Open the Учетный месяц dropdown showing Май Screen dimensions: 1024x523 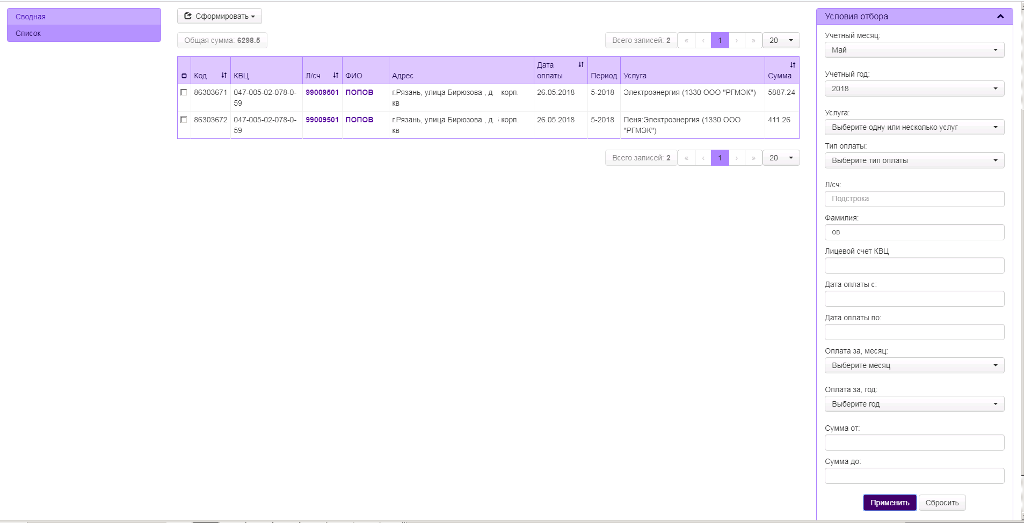[914, 50]
